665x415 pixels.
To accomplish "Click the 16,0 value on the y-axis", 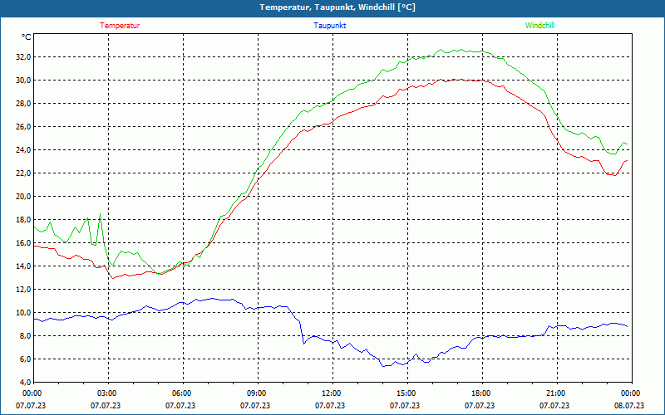I will 23,243.
